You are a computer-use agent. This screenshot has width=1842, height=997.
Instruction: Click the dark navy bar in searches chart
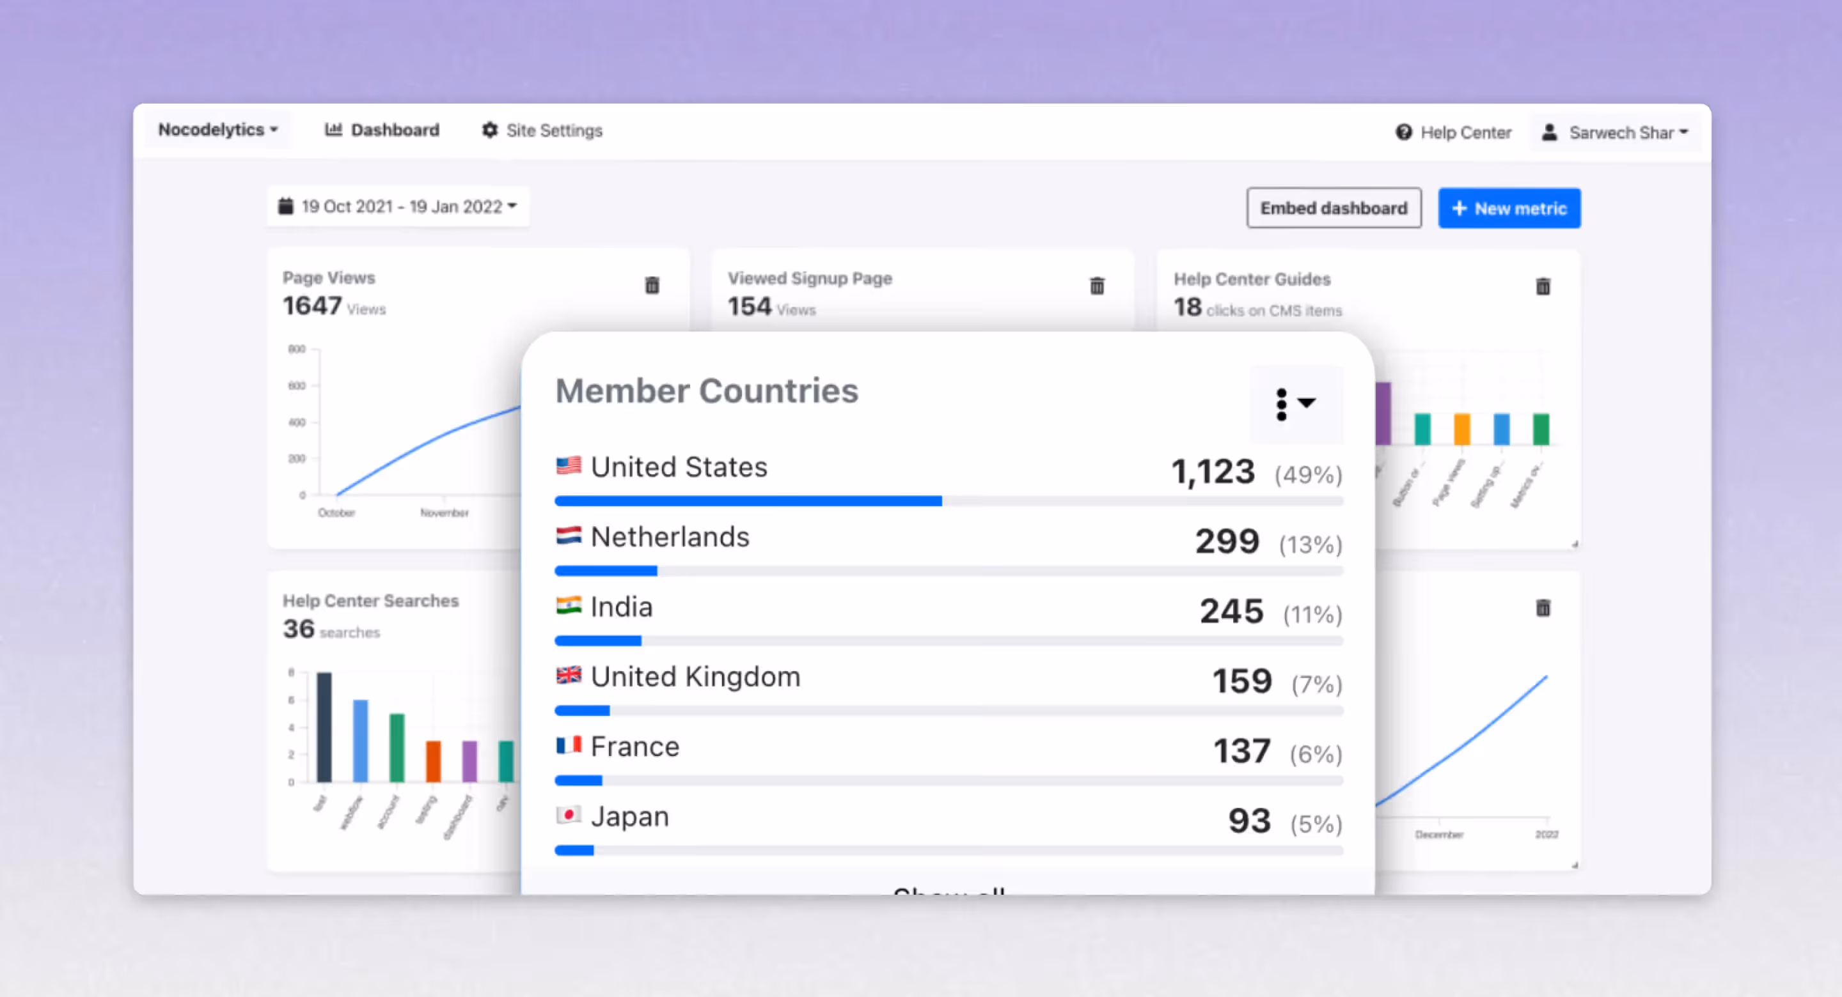click(x=324, y=727)
